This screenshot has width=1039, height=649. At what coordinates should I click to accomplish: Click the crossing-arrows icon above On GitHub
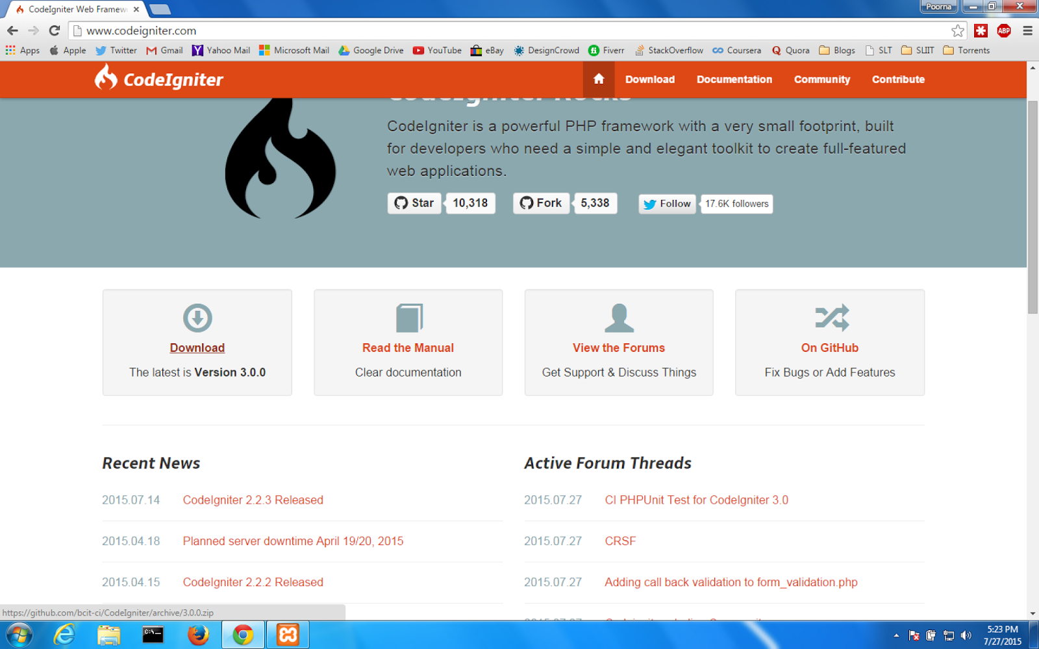click(829, 317)
